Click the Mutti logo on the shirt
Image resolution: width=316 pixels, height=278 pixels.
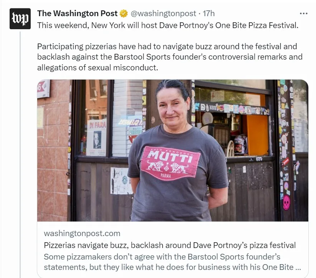(x=170, y=163)
